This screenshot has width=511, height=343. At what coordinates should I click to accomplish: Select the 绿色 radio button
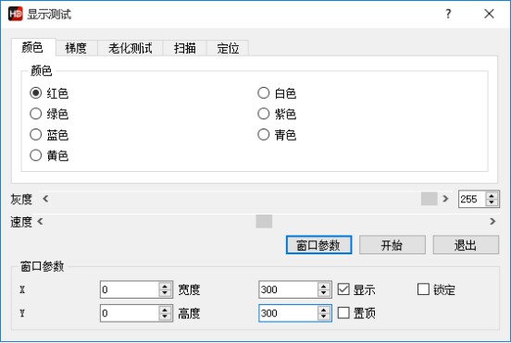click(x=35, y=114)
